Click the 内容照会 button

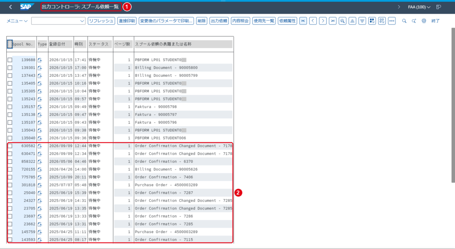coord(240,21)
